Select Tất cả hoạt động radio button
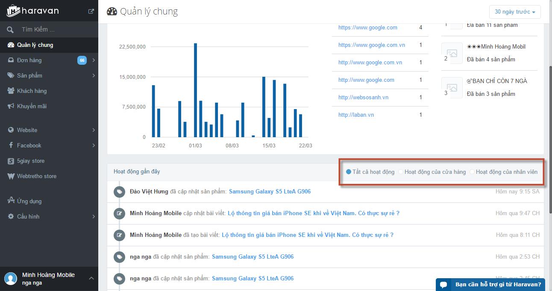This screenshot has height=291, width=552. [349, 172]
